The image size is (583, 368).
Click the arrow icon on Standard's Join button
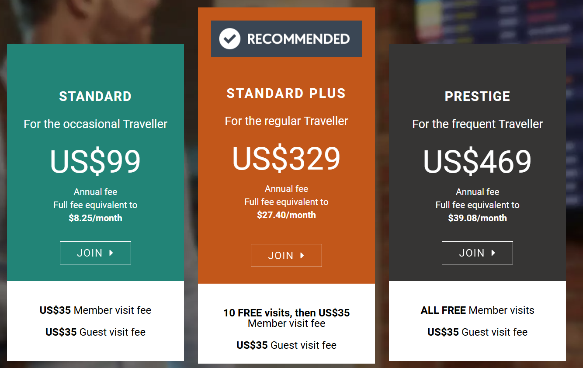(x=111, y=253)
